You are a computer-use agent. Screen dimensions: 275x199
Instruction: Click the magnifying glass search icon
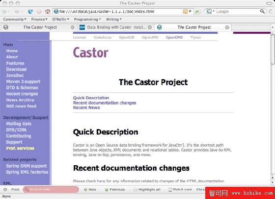coord(262,12)
